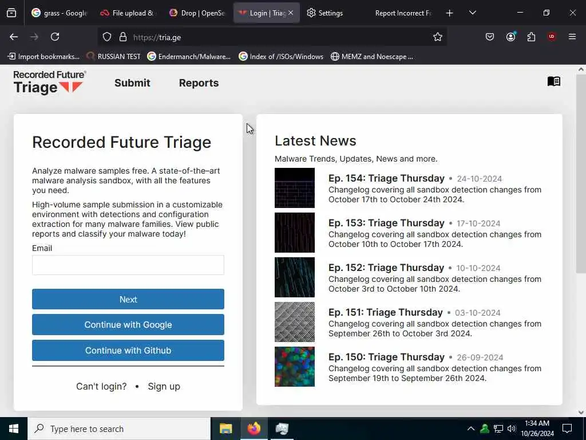Click the page vertical scrollbar thumb
The height and width of the screenshot is (440, 586).
coord(580,174)
